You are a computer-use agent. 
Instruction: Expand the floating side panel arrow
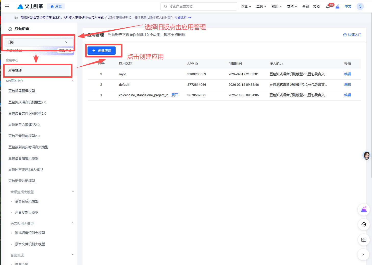(363, 255)
